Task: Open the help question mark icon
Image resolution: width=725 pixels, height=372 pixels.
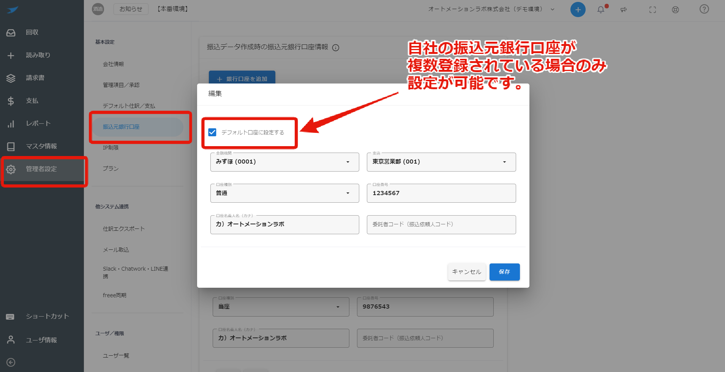Action: pos(704,9)
